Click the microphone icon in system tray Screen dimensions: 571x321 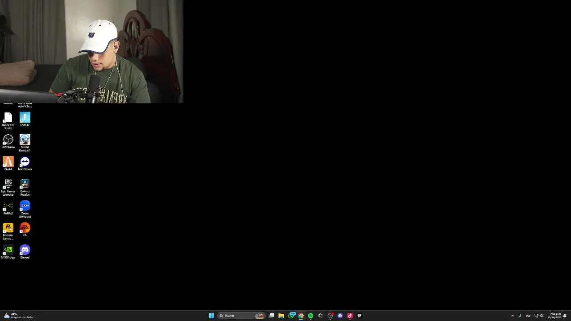click(520, 316)
